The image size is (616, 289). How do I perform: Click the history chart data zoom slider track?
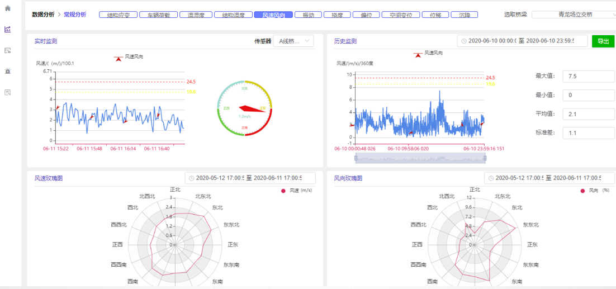click(x=420, y=158)
